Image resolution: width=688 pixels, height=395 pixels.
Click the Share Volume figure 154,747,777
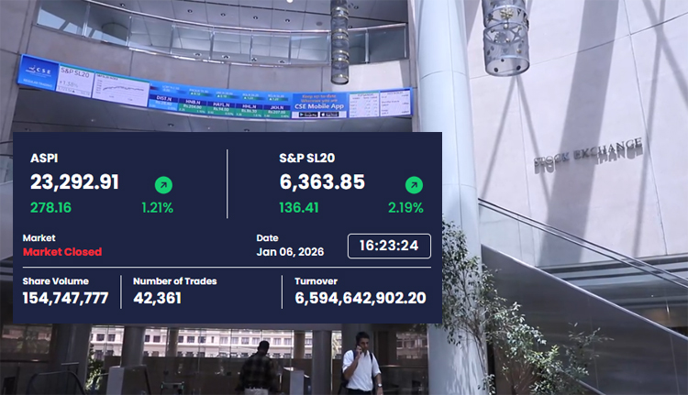pos(65,298)
